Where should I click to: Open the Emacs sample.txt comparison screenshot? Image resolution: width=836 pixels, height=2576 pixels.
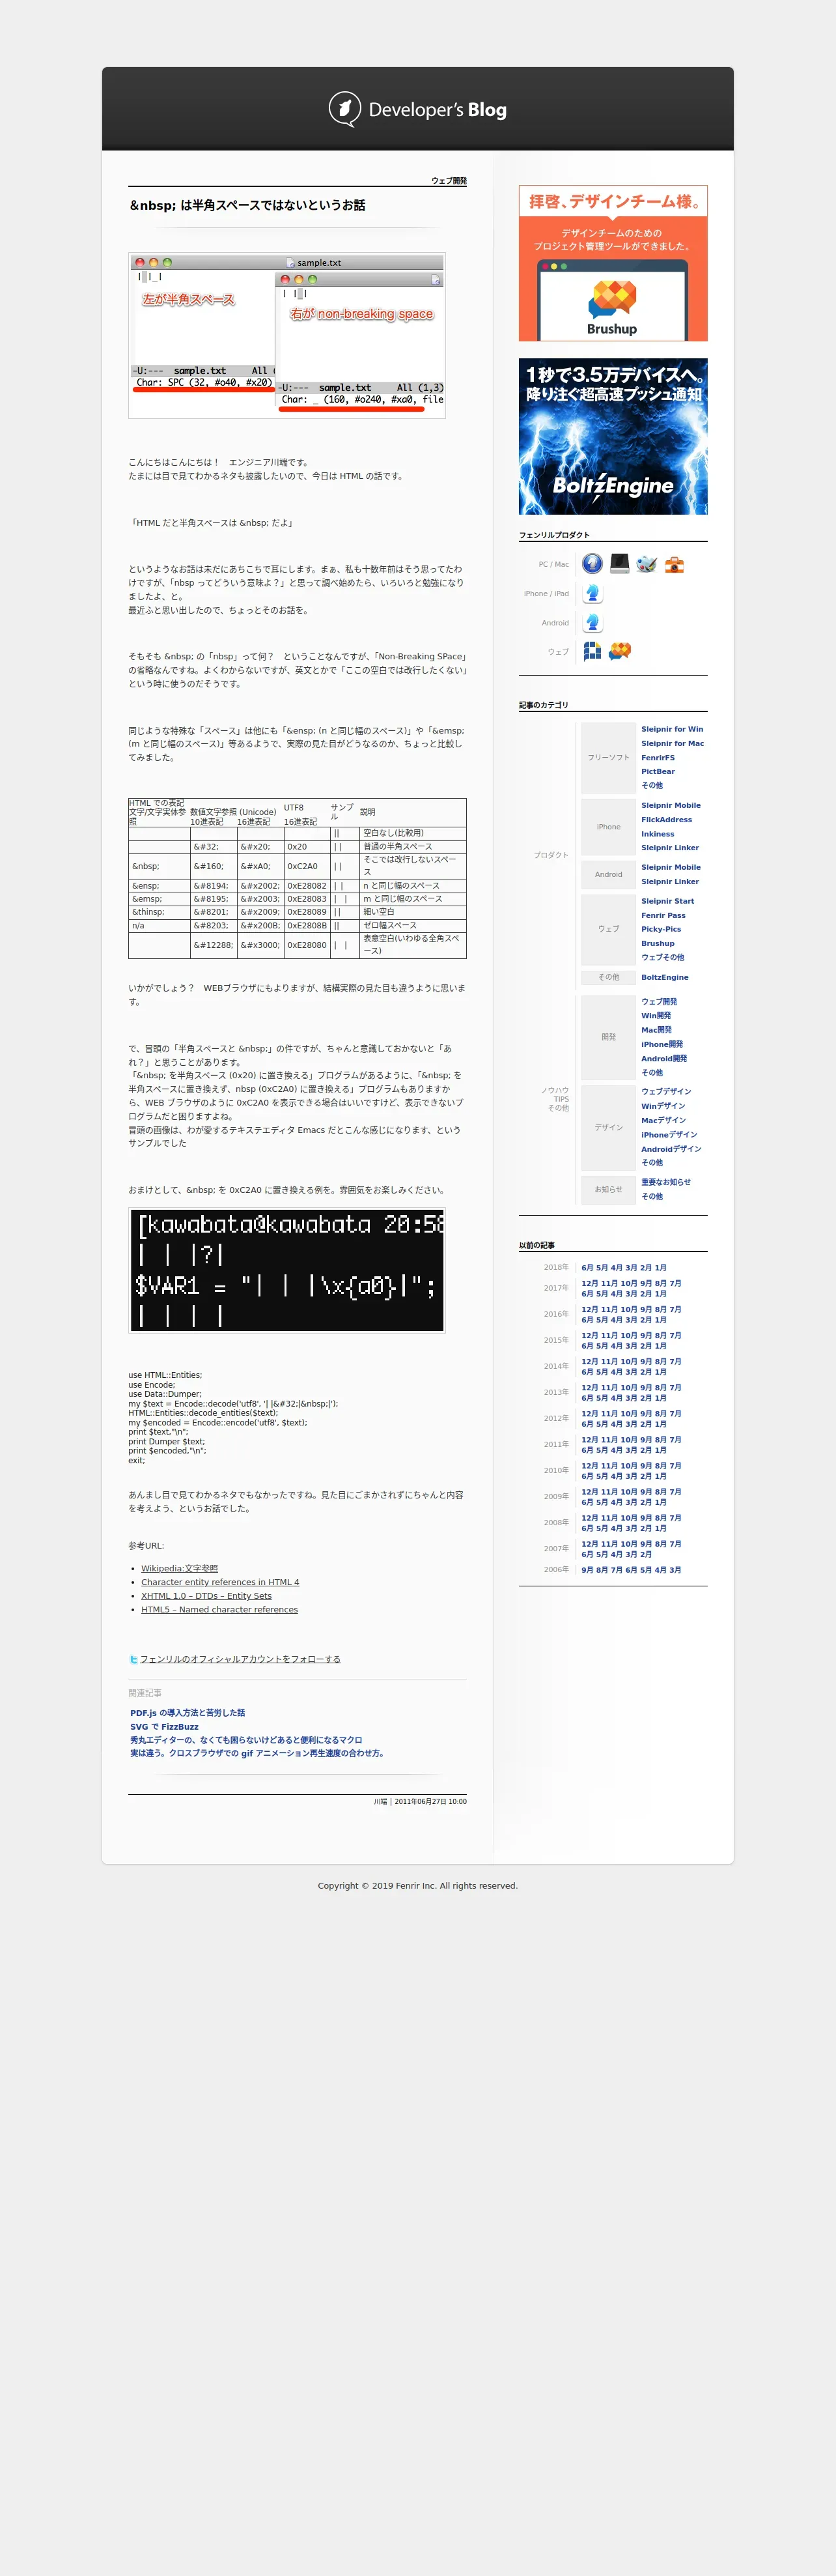[x=286, y=335]
